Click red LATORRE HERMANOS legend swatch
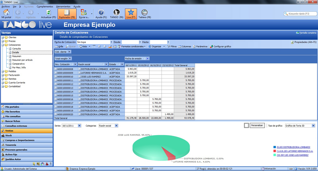This screenshot has width=318, height=171. point(275,151)
